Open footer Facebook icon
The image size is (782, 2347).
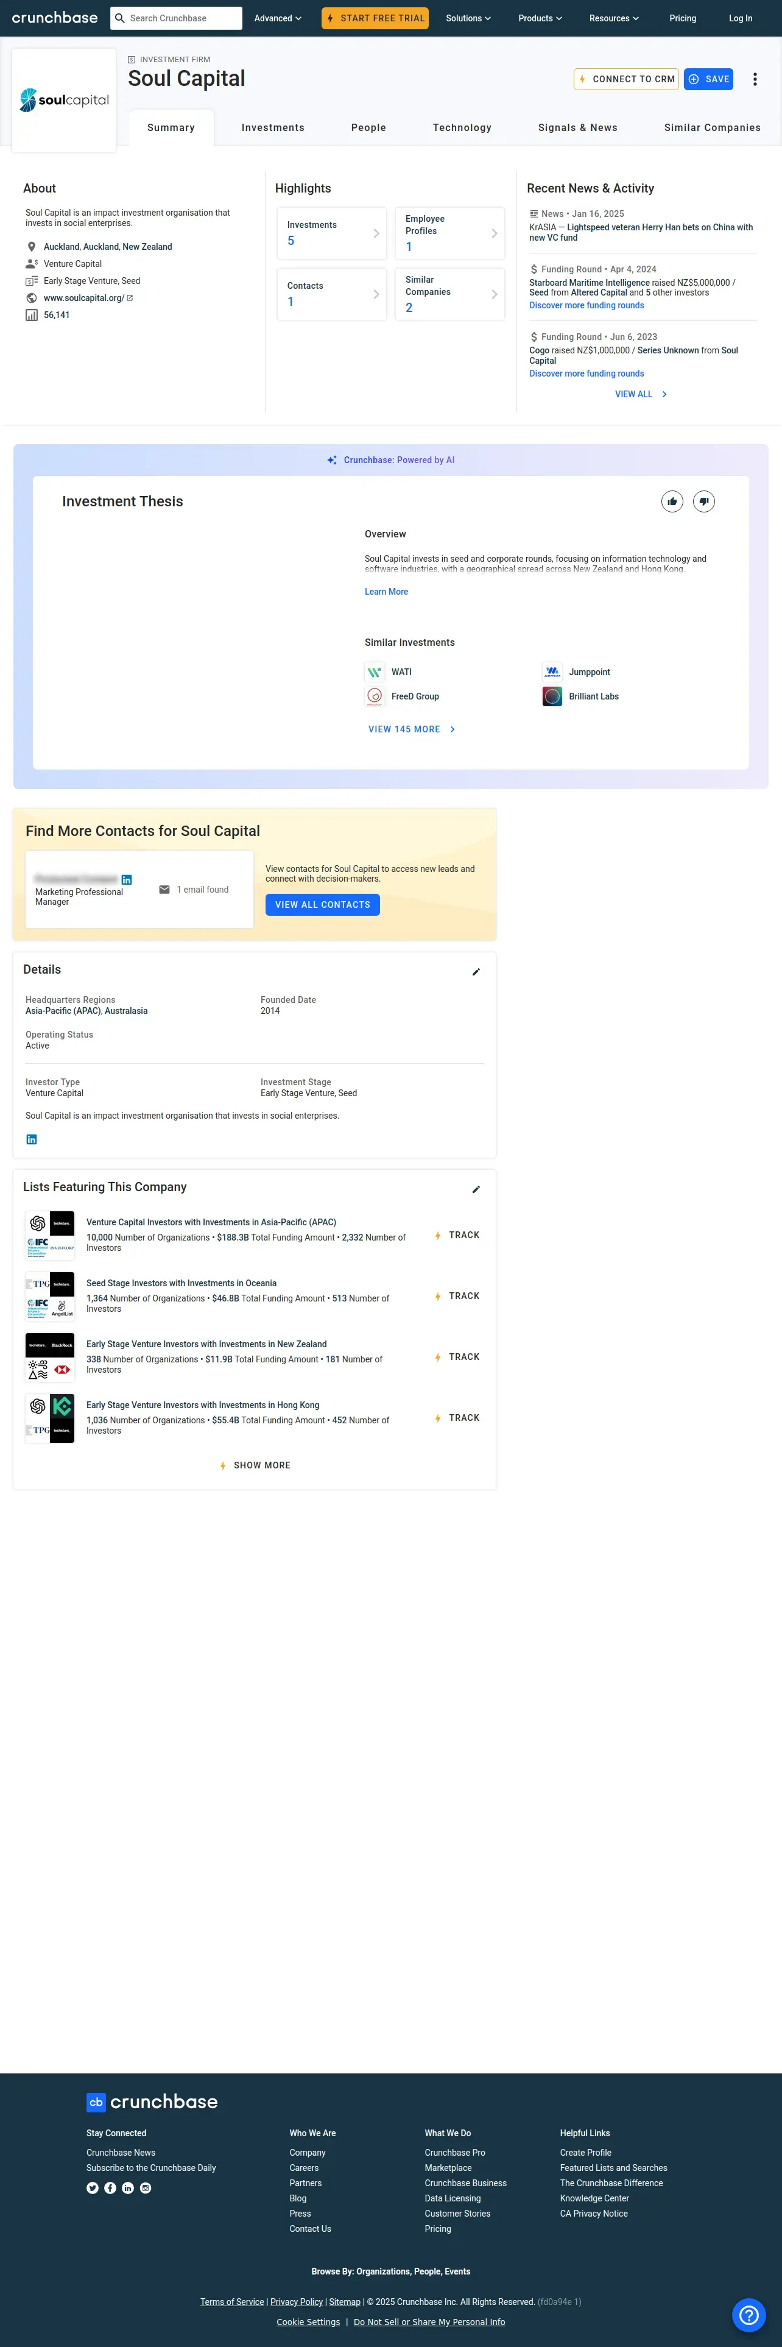tap(110, 2187)
